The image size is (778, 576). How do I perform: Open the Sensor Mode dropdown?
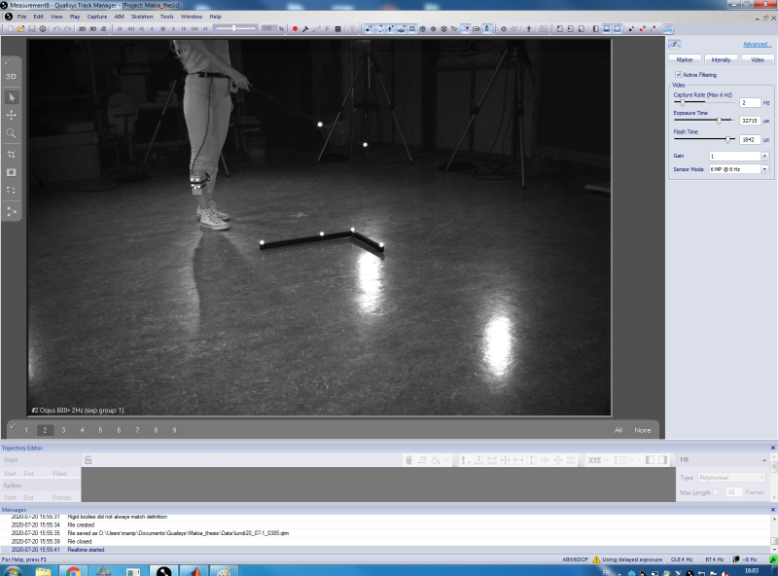point(764,169)
